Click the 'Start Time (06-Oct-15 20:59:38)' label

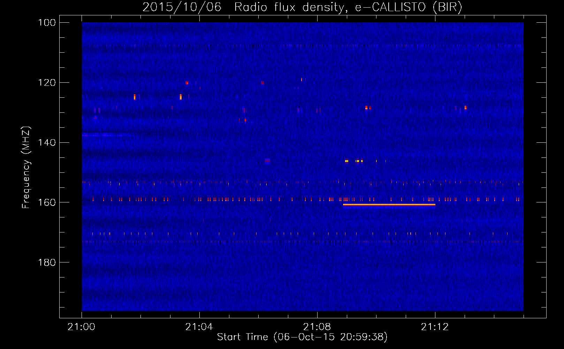click(x=302, y=337)
